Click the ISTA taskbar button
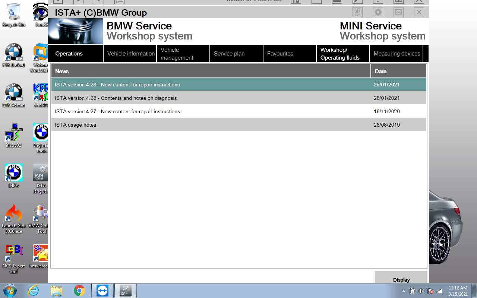This screenshot has width=477, height=298. point(125,291)
